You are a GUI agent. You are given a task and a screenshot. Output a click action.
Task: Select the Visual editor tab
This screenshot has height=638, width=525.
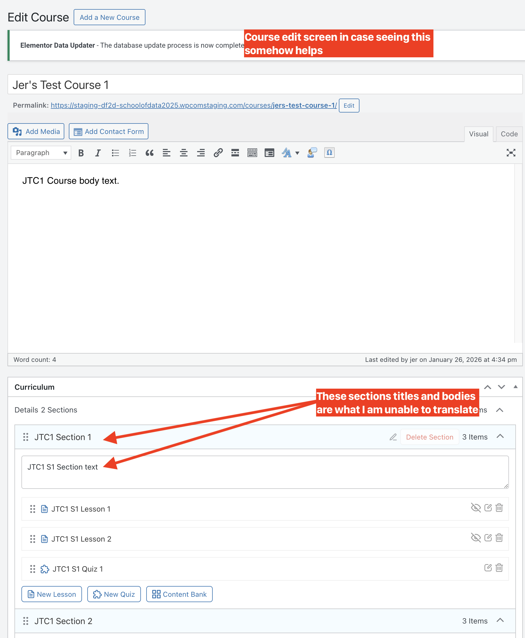click(x=478, y=134)
